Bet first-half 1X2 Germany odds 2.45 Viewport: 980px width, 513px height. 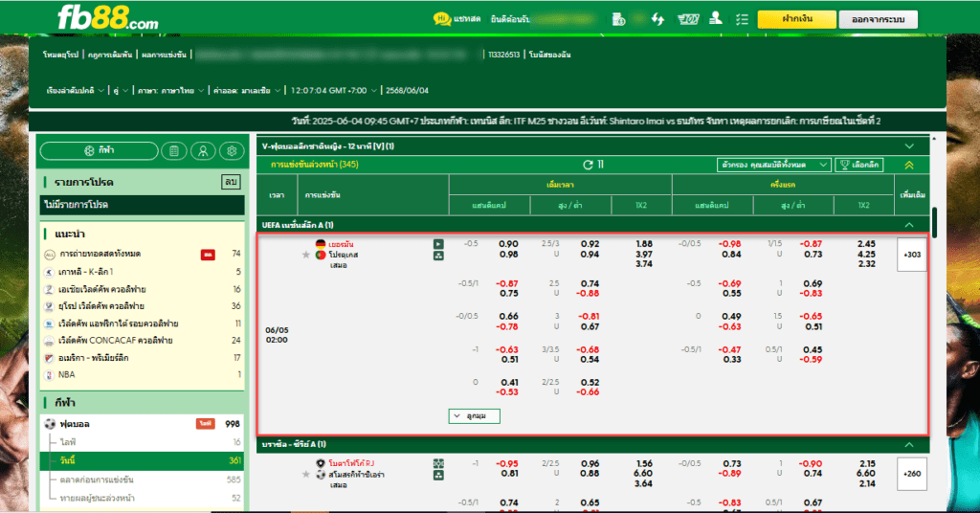(x=866, y=244)
